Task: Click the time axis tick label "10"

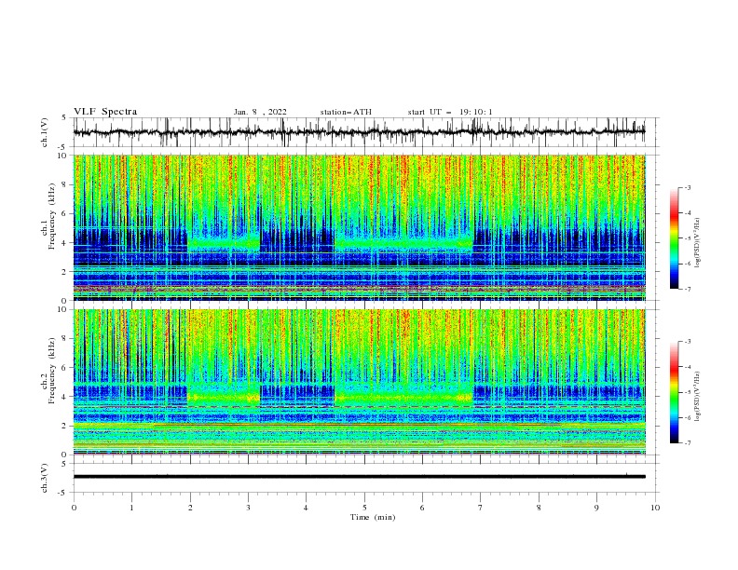Action: tap(655, 508)
